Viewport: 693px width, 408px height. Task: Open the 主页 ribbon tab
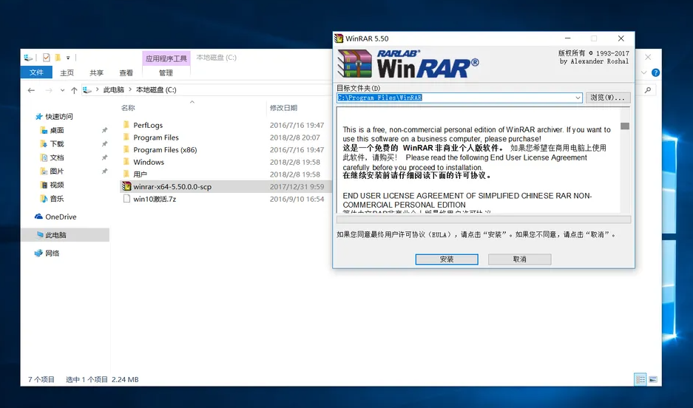(x=67, y=73)
